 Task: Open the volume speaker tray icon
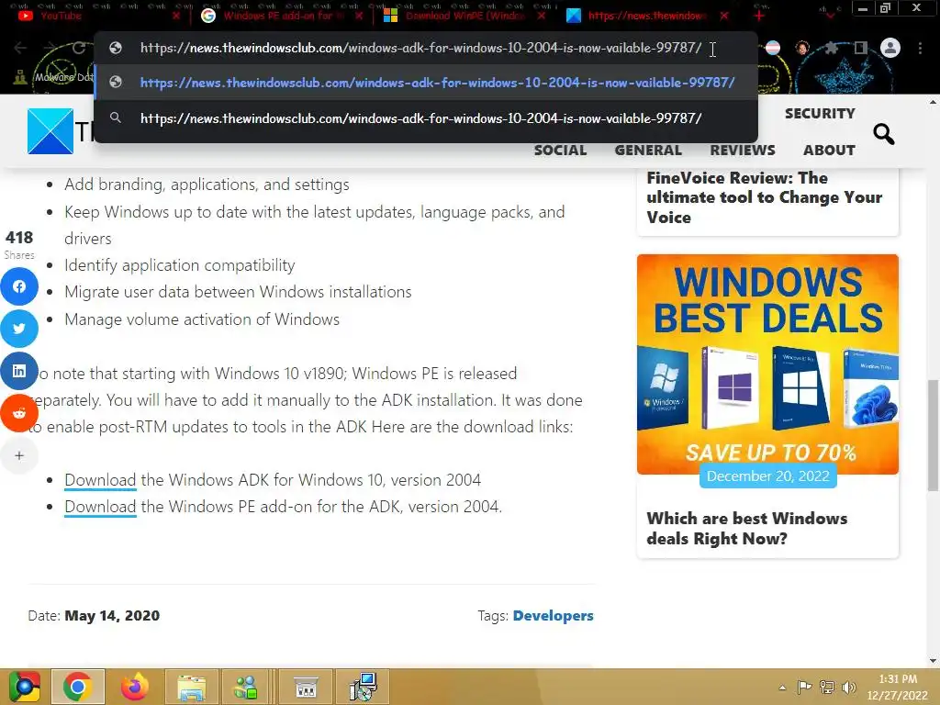pyautogui.click(x=849, y=687)
